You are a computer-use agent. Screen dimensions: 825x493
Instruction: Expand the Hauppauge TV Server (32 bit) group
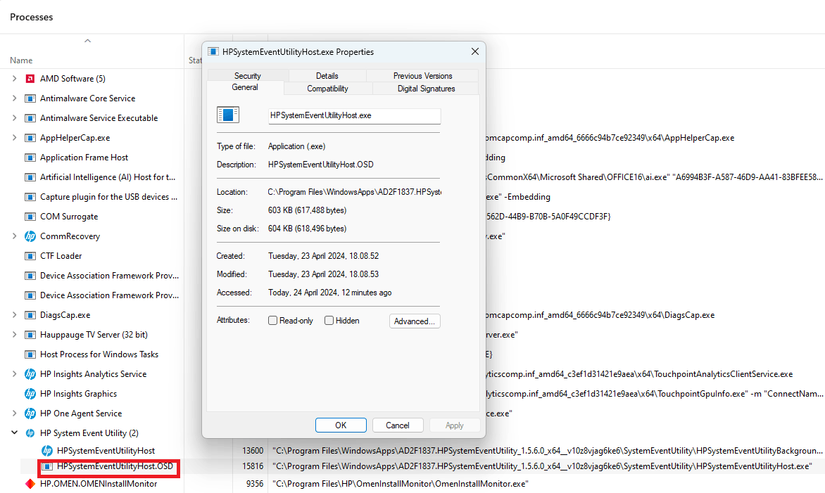coord(14,335)
